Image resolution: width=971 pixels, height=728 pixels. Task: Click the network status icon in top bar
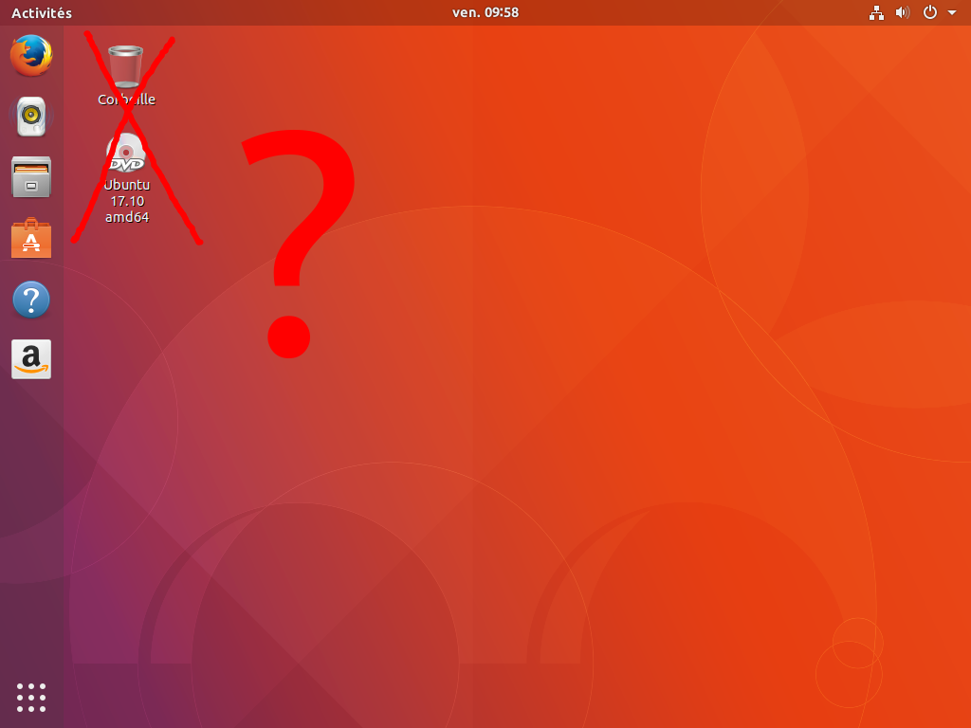pos(876,12)
